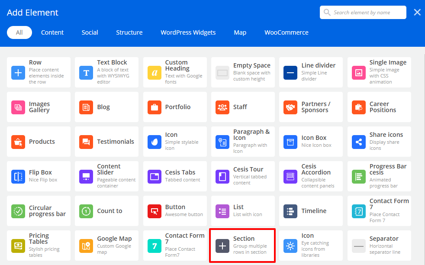The image size is (425, 265).
Task: Pick the Circular progress bar icon
Action: point(18,211)
